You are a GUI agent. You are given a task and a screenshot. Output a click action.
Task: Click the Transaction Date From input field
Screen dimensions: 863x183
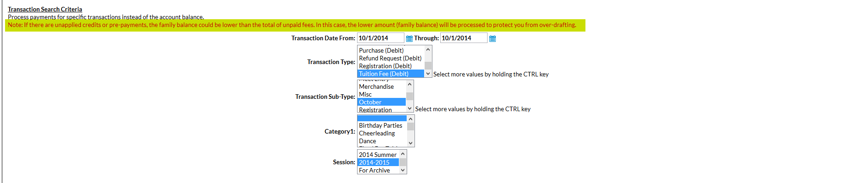click(380, 38)
